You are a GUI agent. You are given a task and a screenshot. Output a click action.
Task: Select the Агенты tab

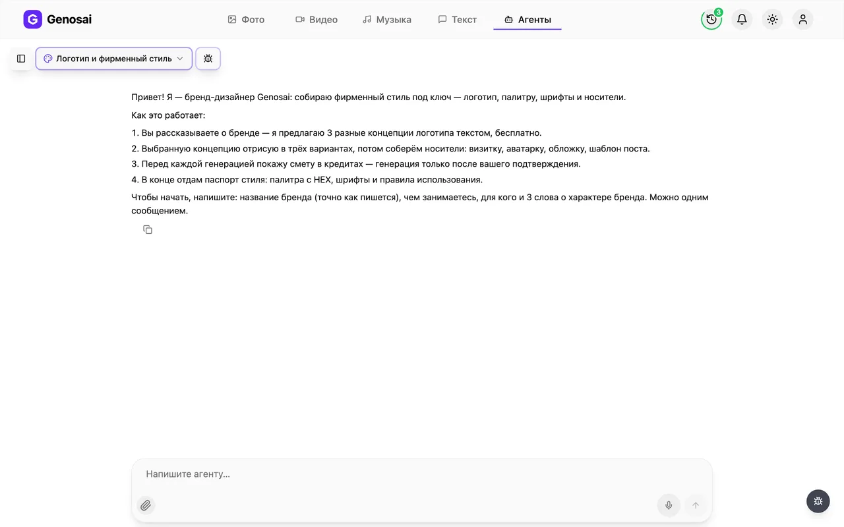click(527, 20)
